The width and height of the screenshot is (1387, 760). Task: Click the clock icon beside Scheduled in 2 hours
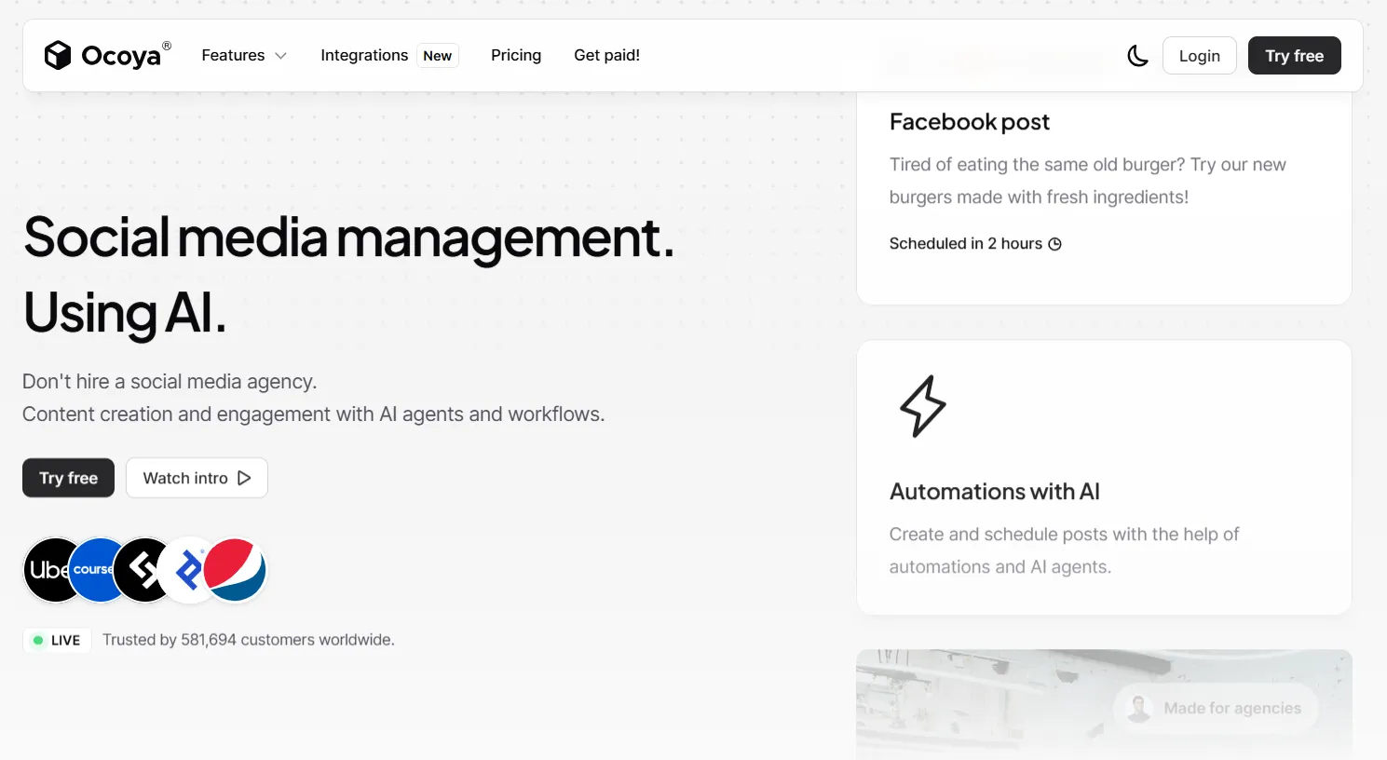1055,244
